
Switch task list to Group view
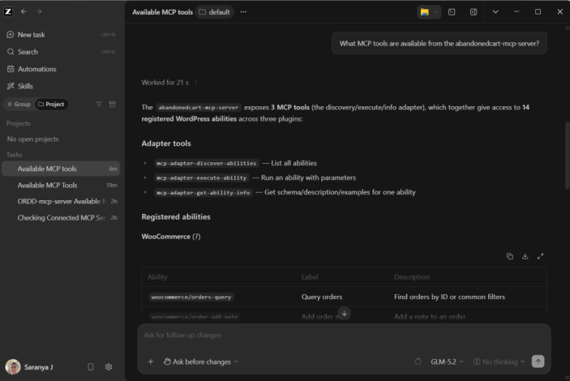pos(19,105)
